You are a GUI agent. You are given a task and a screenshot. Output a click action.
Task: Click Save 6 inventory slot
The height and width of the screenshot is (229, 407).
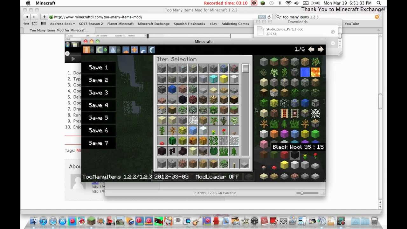tap(98, 130)
